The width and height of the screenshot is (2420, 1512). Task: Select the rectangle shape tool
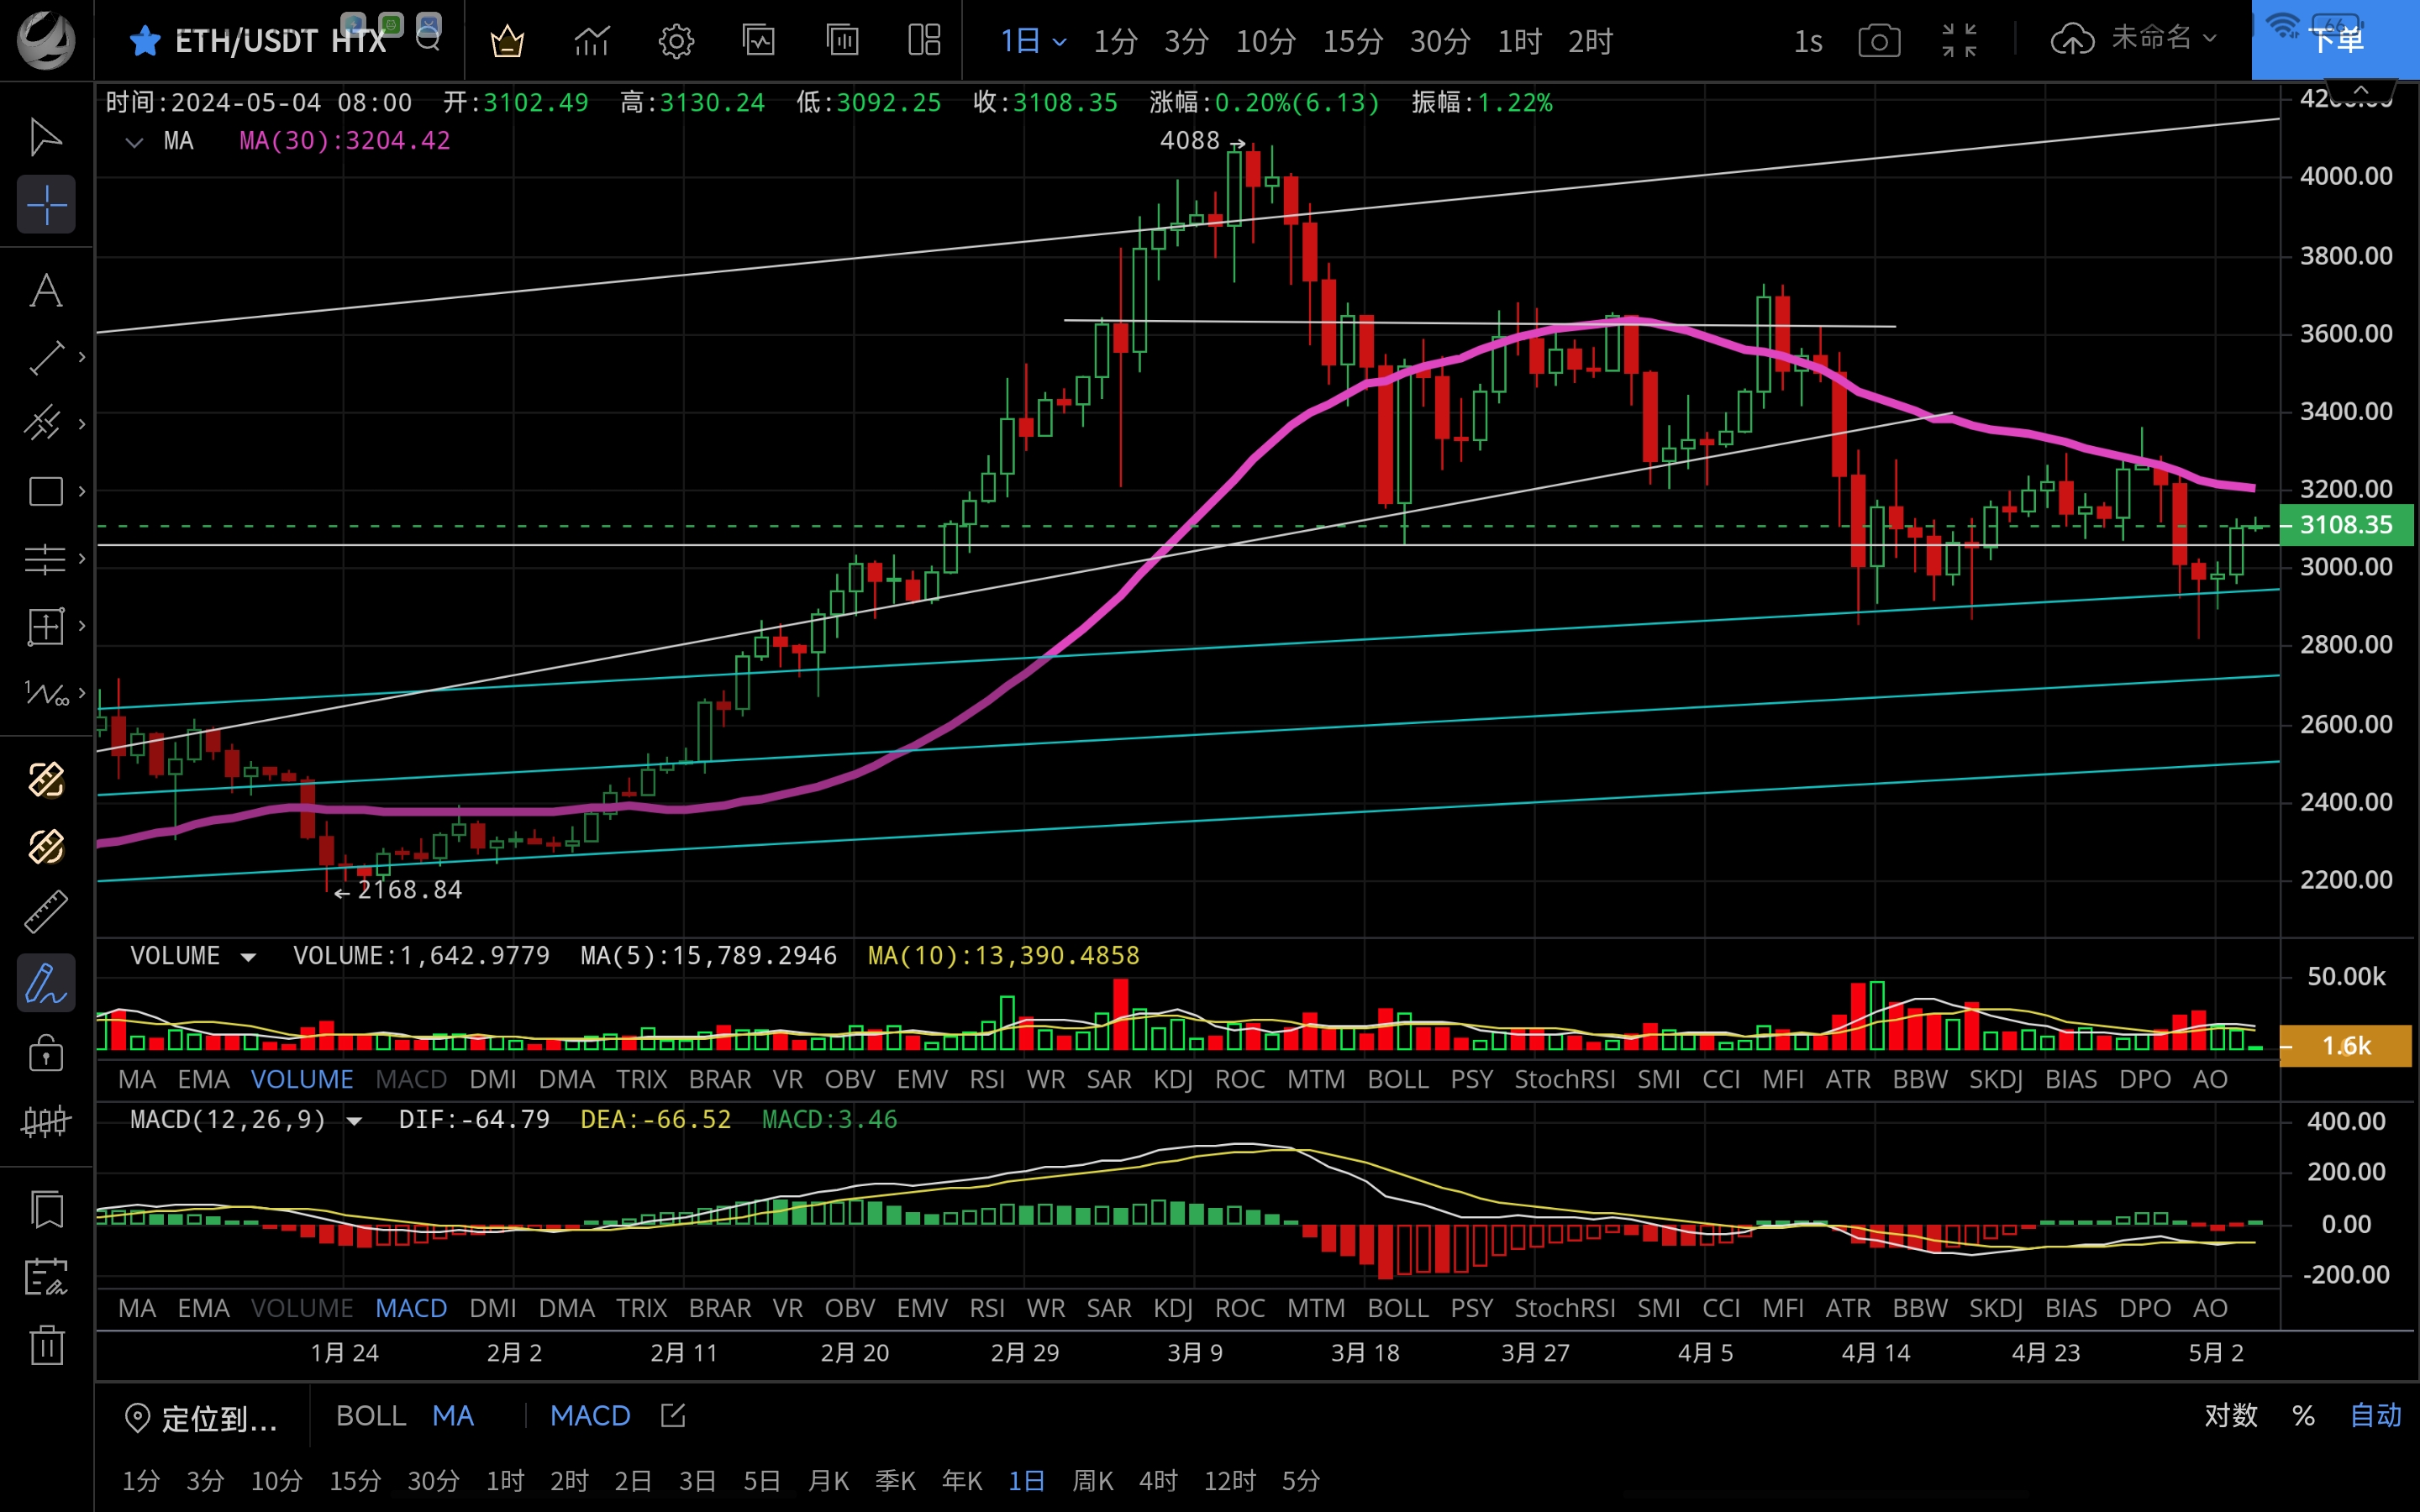coord(46,491)
